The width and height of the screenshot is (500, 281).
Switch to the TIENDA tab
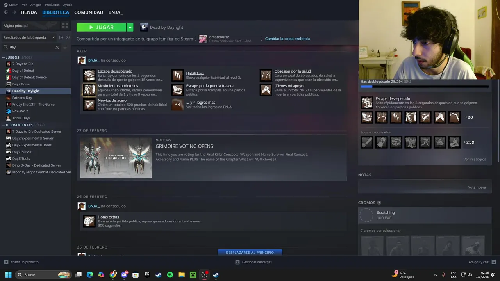click(29, 12)
